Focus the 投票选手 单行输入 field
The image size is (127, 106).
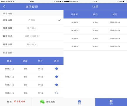[x=32, y=44]
